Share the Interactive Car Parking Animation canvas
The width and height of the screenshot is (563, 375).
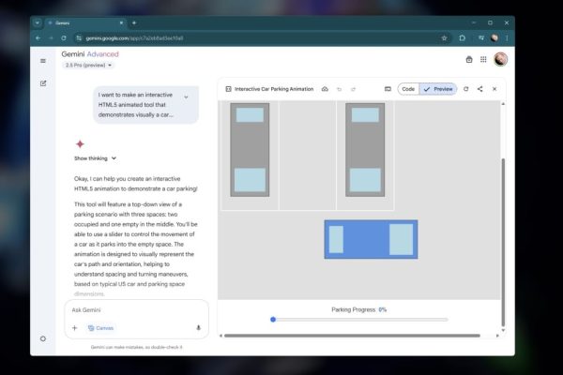480,89
